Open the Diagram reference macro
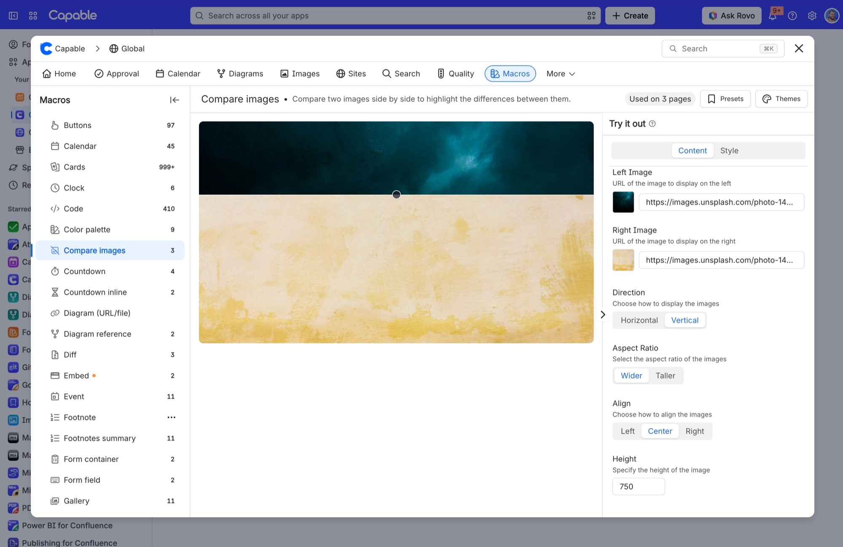 click(110, 334)
